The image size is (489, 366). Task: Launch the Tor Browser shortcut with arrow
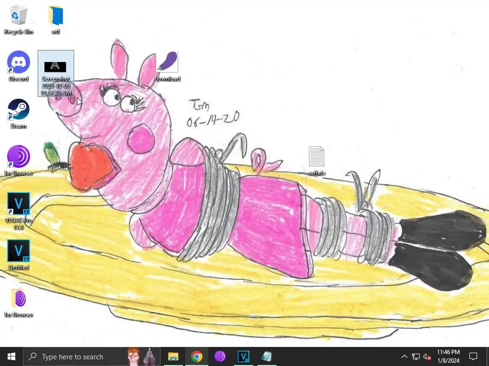tap(19, 161)
